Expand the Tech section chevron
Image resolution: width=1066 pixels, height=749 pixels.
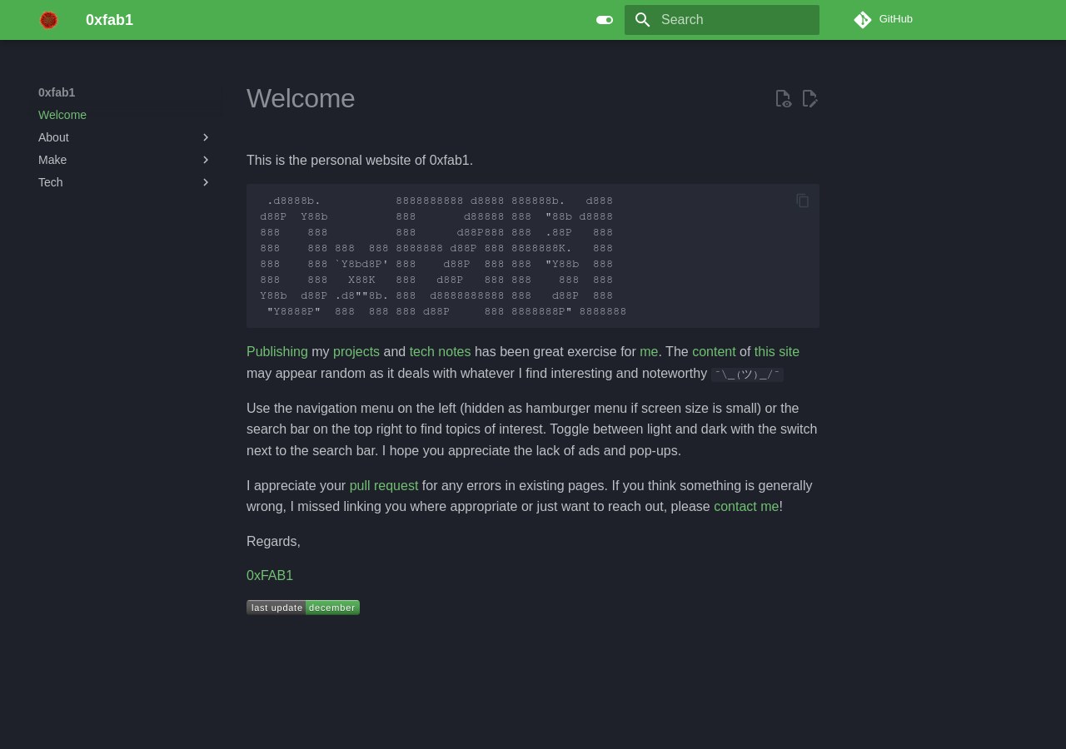click(206, 182)
